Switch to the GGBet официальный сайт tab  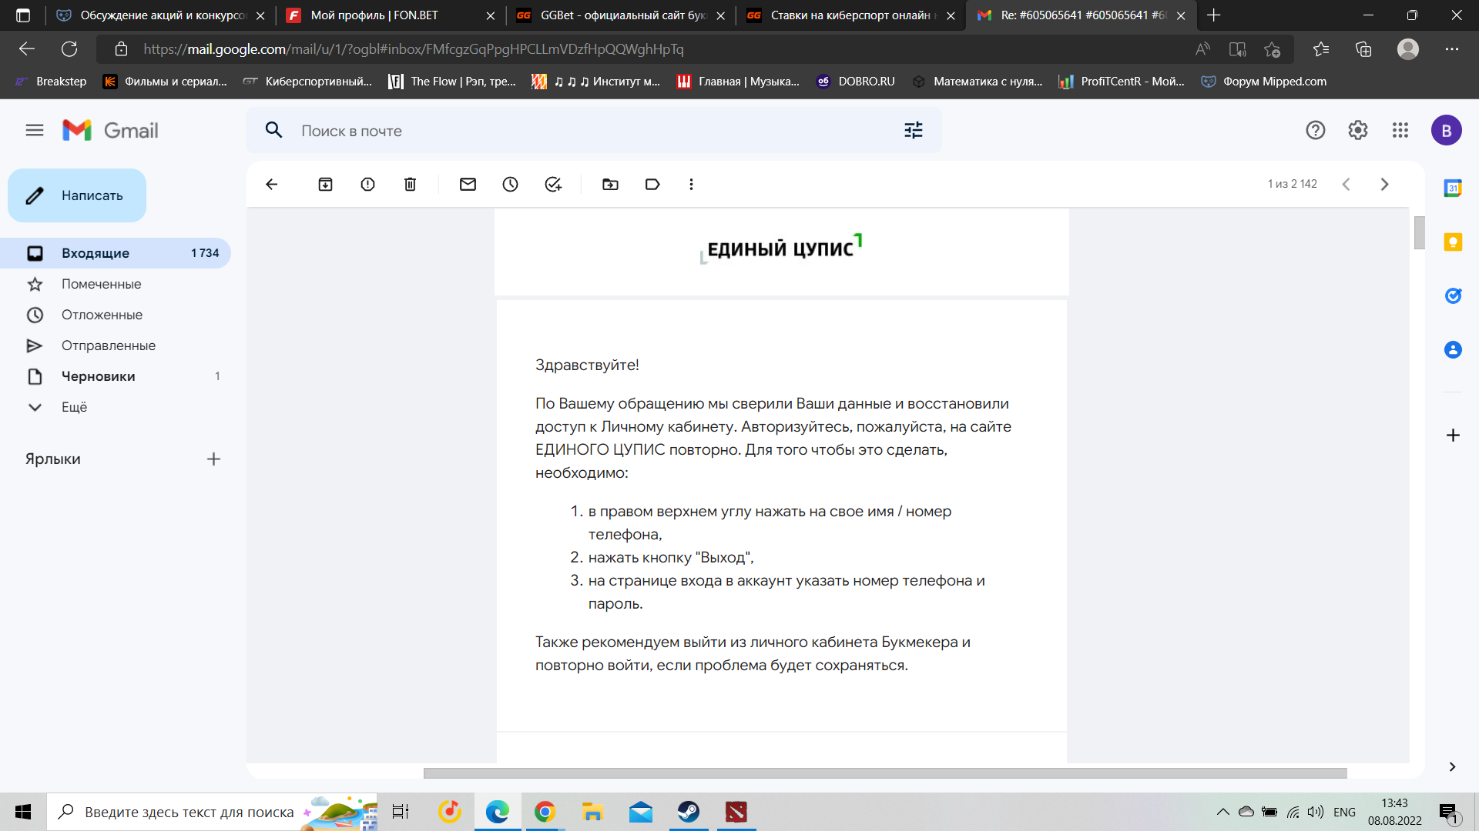(x=621, y=15)
